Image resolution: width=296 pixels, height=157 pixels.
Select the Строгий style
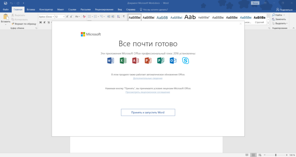(259, 19)
